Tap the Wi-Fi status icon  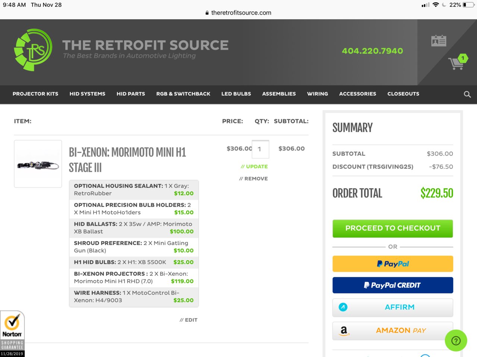[436, 5]
